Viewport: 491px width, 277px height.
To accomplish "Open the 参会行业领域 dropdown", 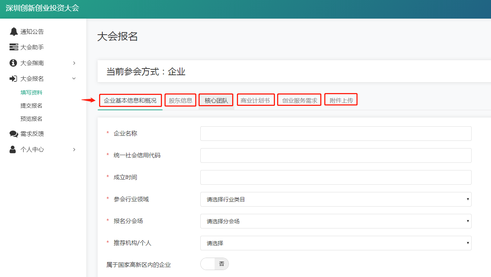I will 336,199.
